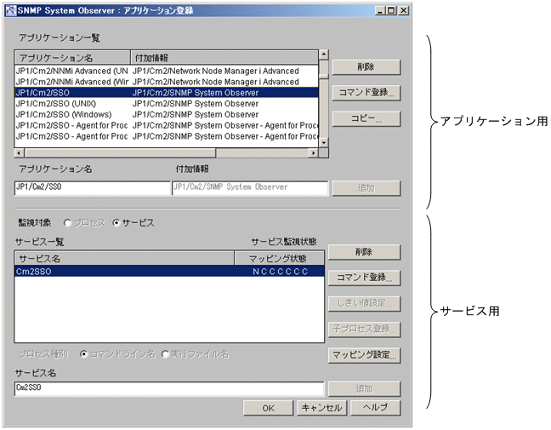
Task: Click the サービス名 input field
Action: click(x=169, y=388)
